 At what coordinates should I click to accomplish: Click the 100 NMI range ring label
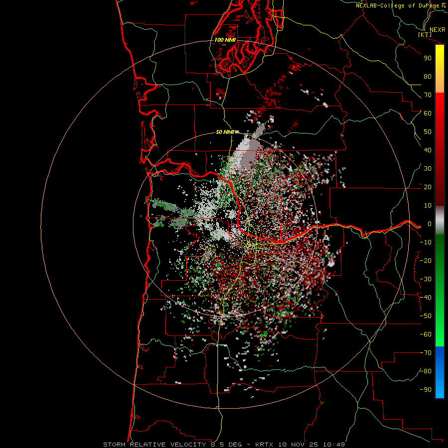pos(225,40)
